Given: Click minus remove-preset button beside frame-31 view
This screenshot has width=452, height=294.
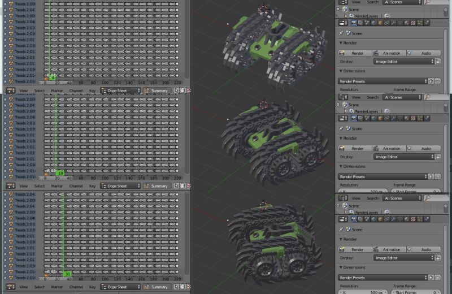Looking at the screenshot, I should coord(437,278).
